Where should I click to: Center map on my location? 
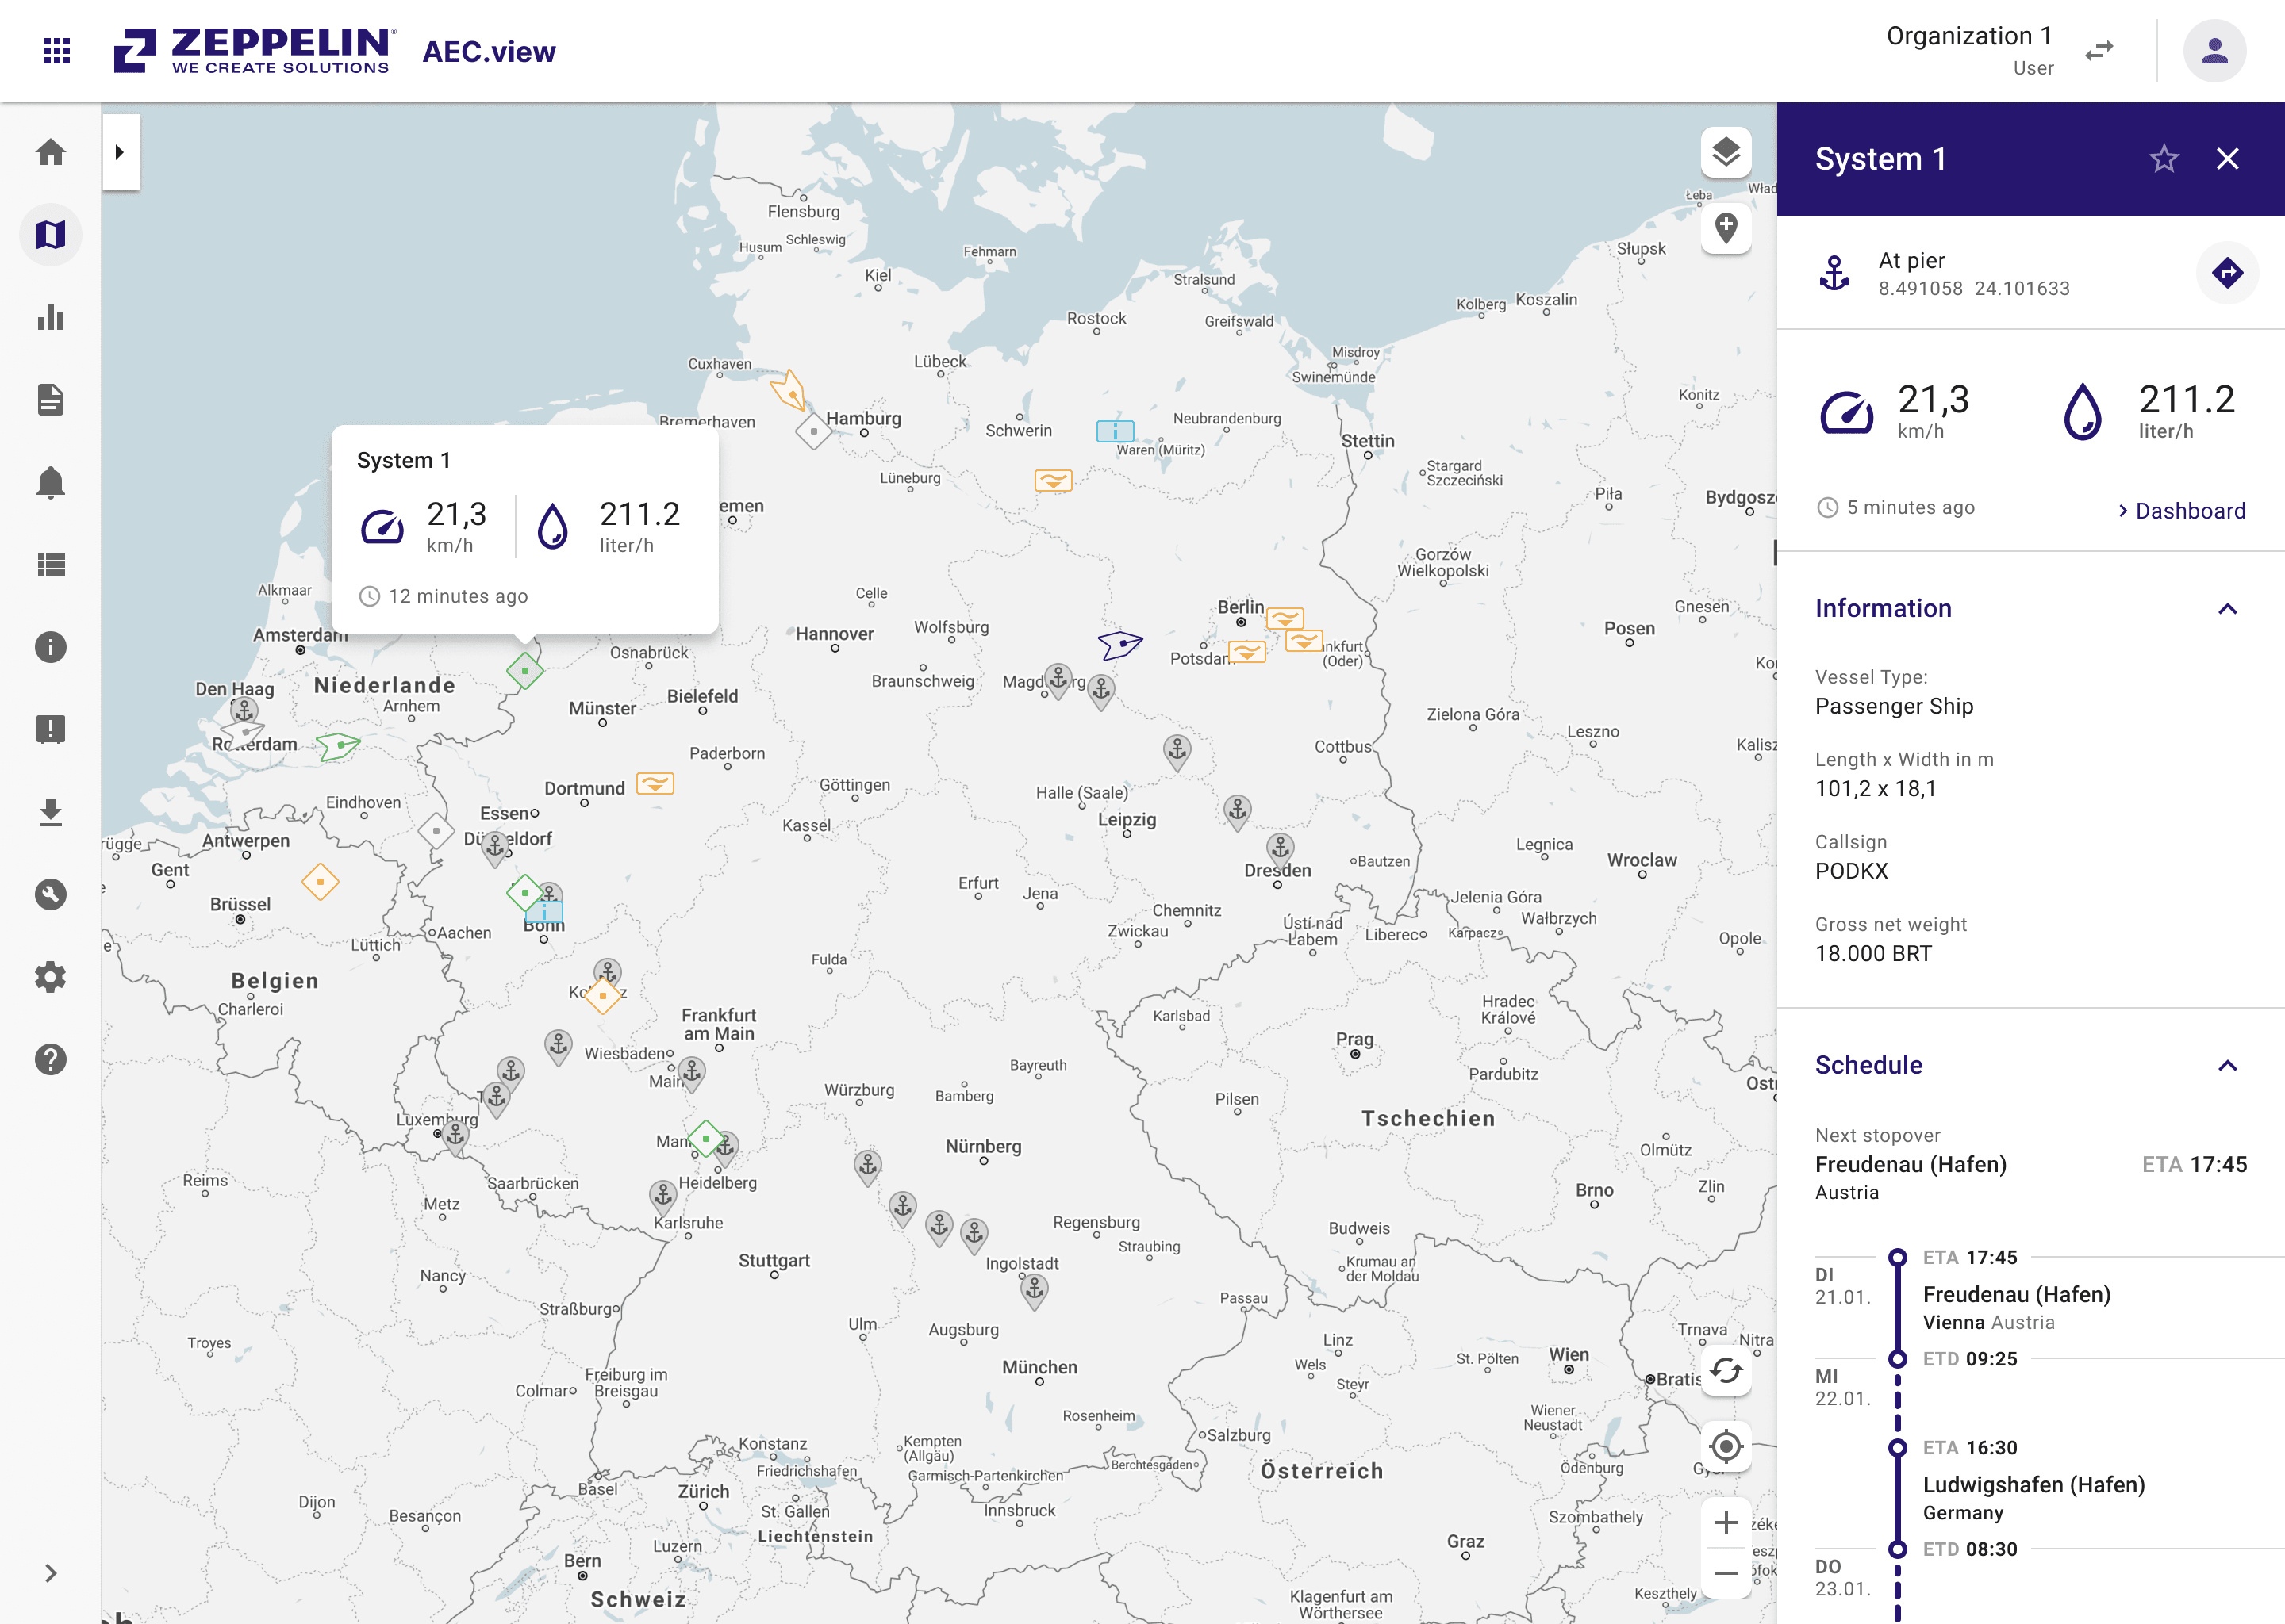1726,1446
